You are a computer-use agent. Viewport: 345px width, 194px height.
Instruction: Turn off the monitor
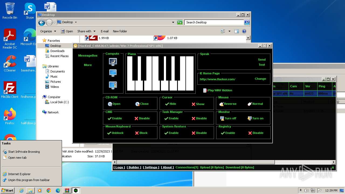[x=228, y=118]
